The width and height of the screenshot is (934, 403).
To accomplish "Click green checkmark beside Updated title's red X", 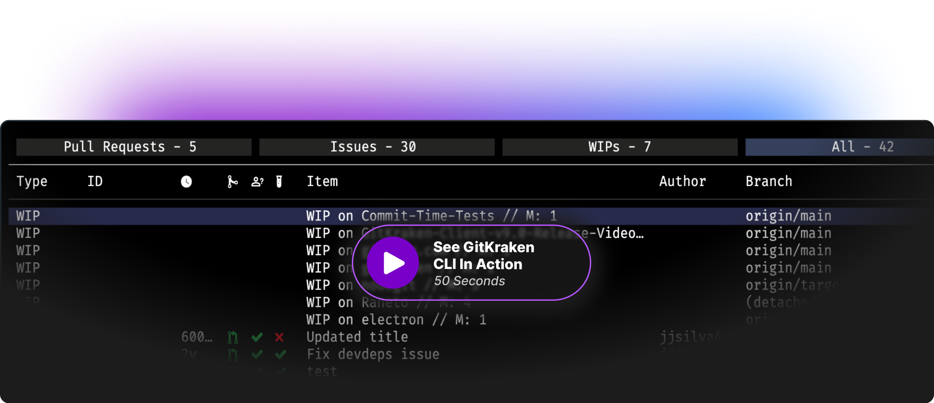I will coord(257,337).
